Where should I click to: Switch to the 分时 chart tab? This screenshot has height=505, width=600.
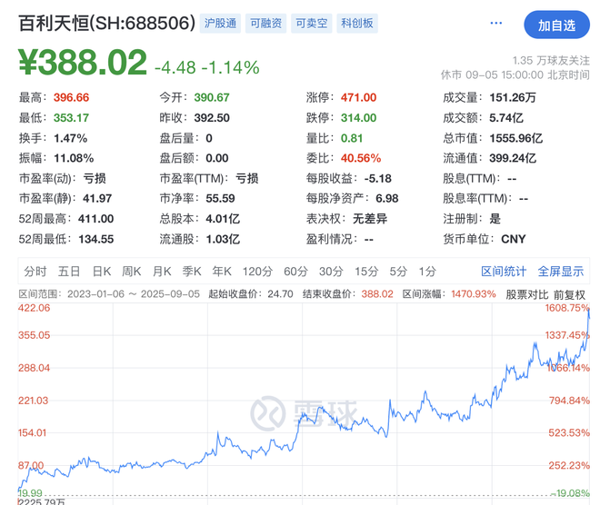coord(35,271)
